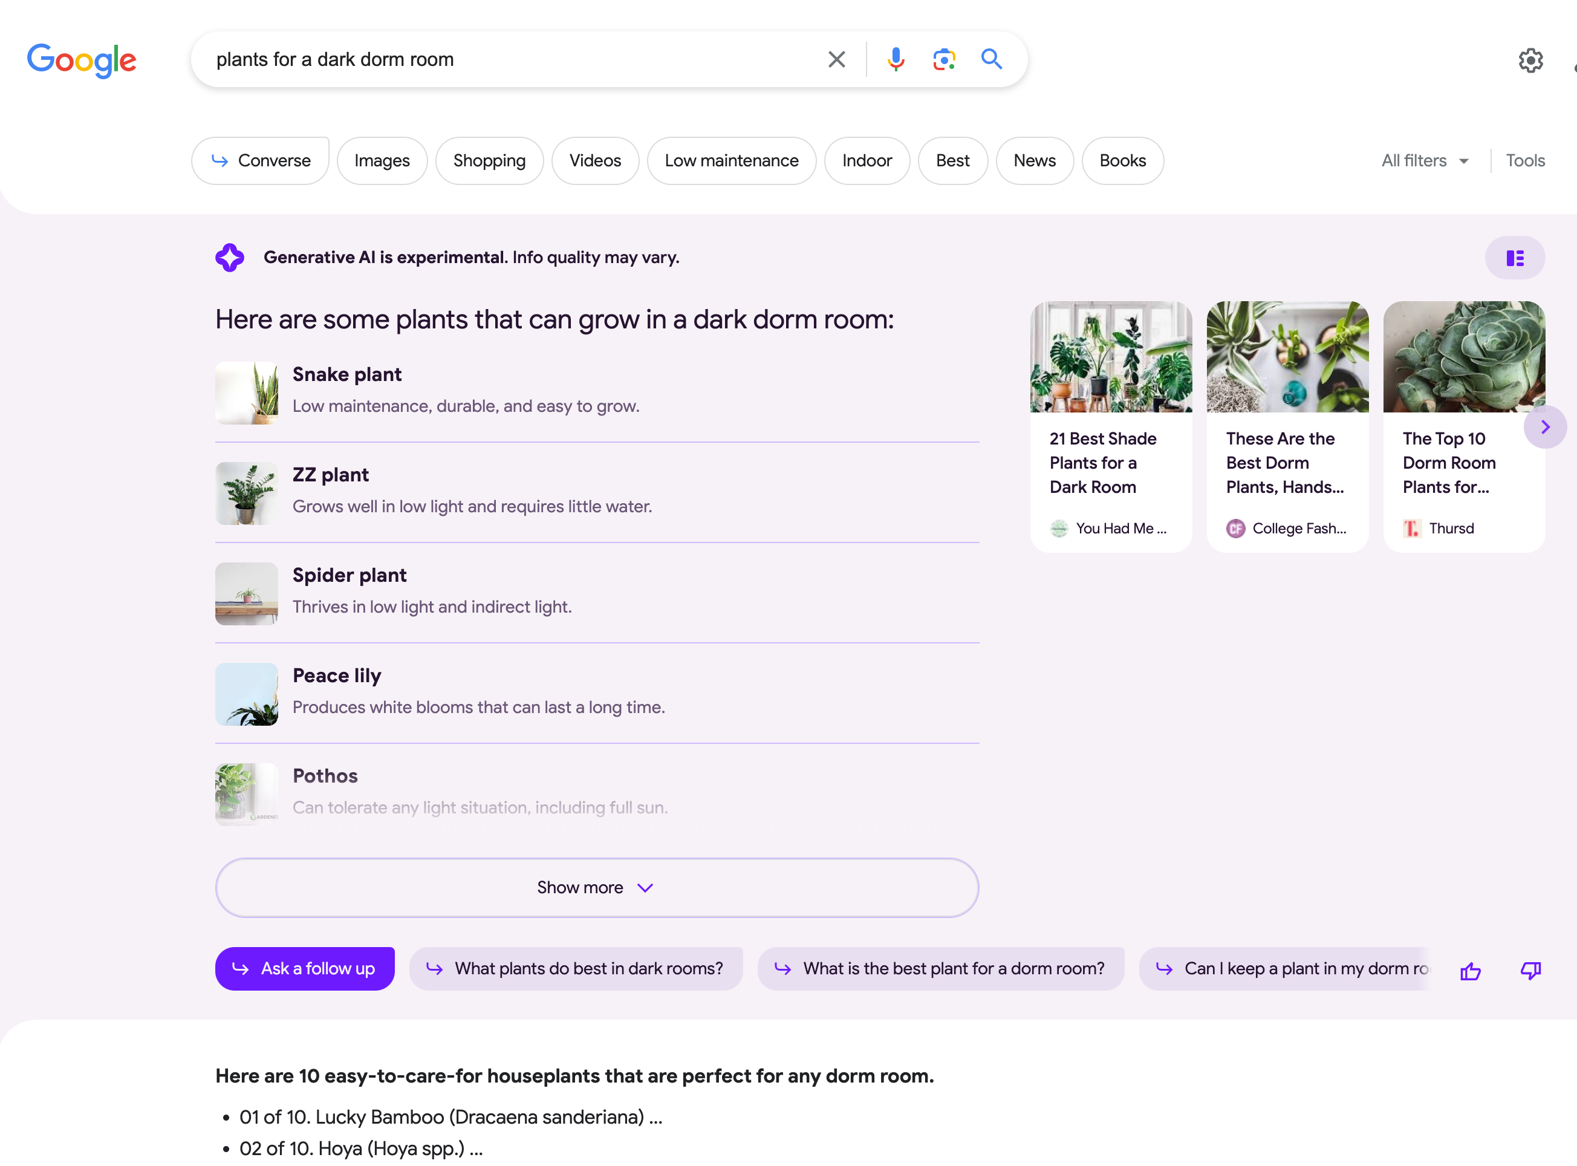Image resolution: width=1577 pixels, height=1166 pixels.
Task: Switch to the Shopping tab
Action: point(489,161)
